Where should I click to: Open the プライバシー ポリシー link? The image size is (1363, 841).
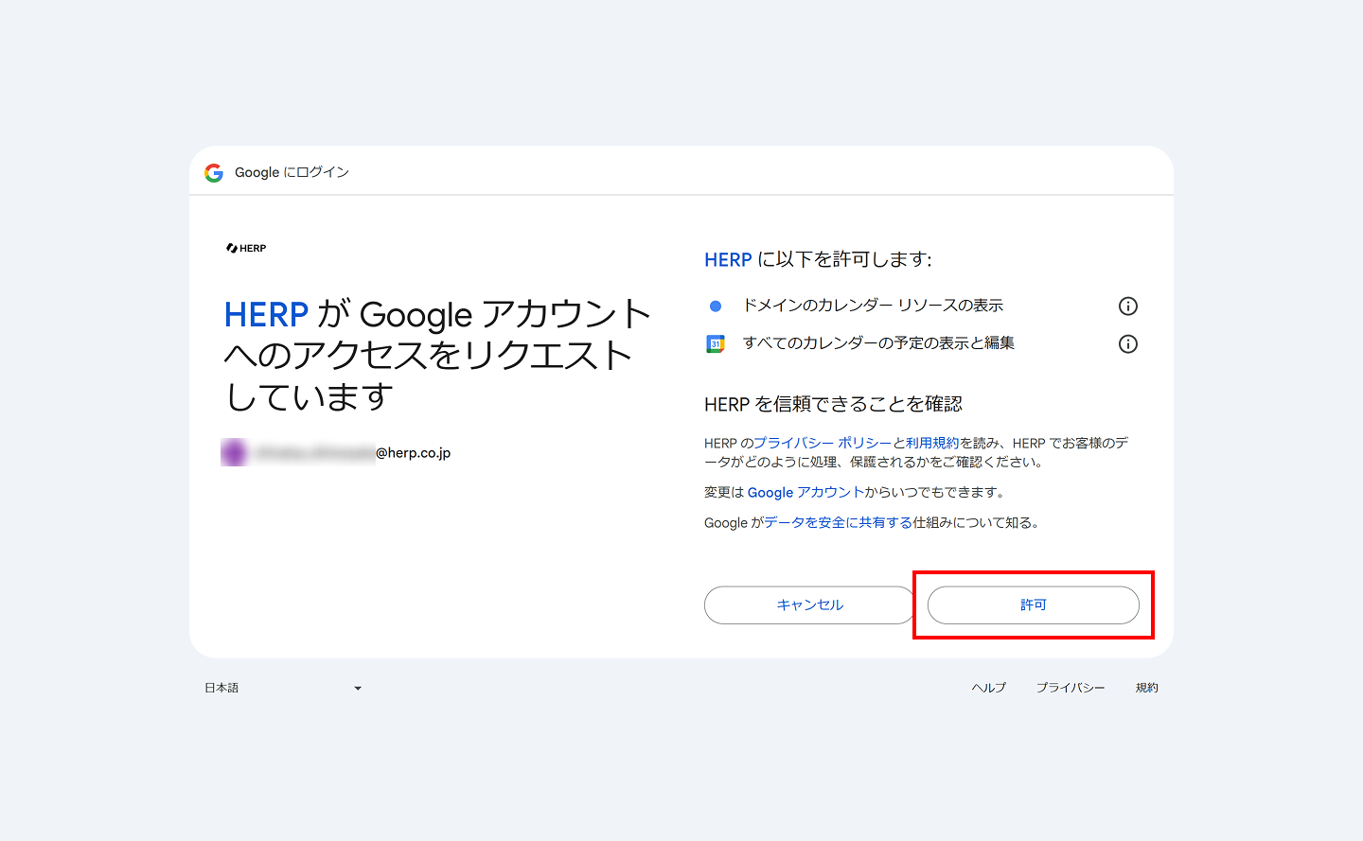click(823, 443)
